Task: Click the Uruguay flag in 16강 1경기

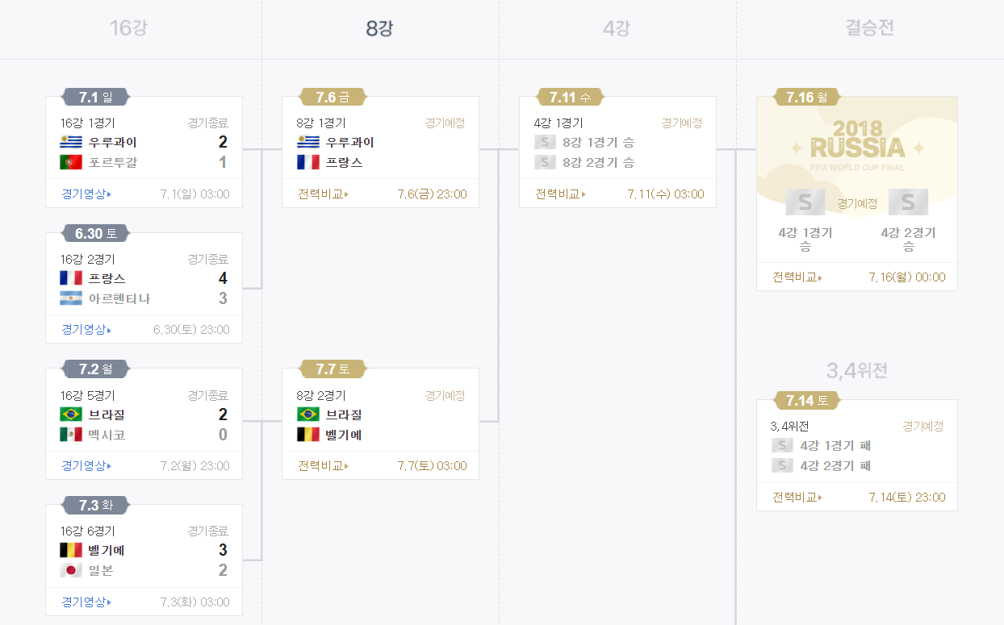Action: tap(71, 143)
